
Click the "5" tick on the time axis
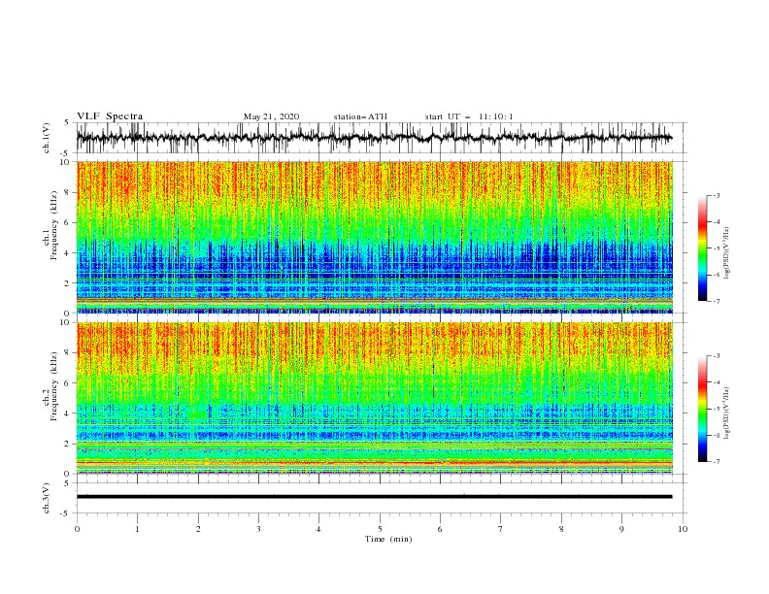point(380,529)
